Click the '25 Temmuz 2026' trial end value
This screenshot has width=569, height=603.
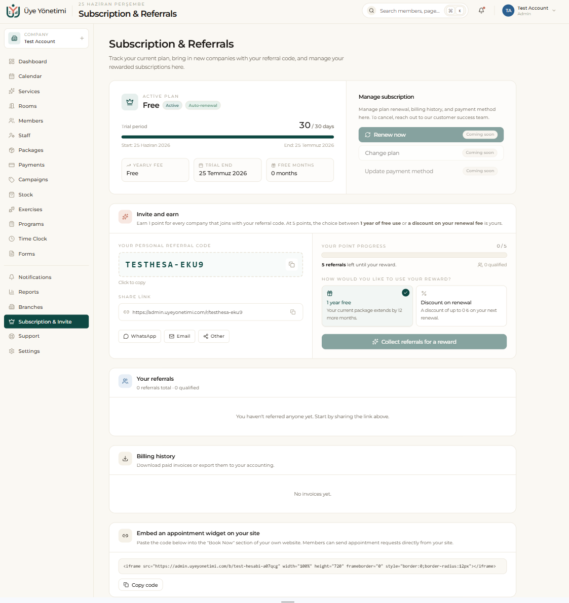pyautogui.click(x=222, y=174)
